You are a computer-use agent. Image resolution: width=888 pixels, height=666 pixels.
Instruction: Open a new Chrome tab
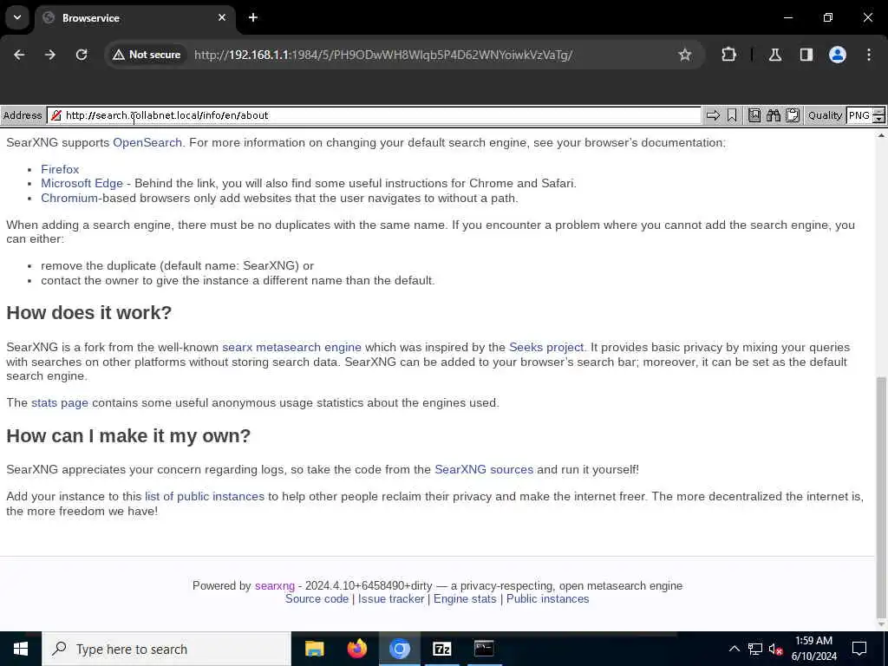point(253,17)
